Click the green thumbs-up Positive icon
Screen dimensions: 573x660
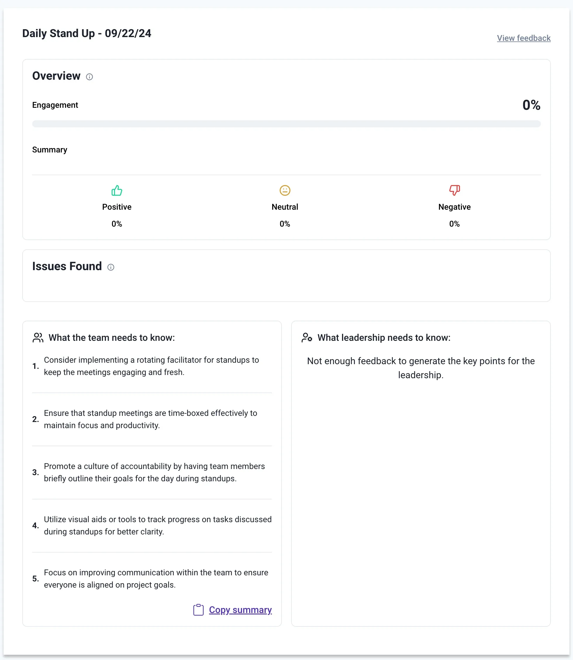(117, 190)
